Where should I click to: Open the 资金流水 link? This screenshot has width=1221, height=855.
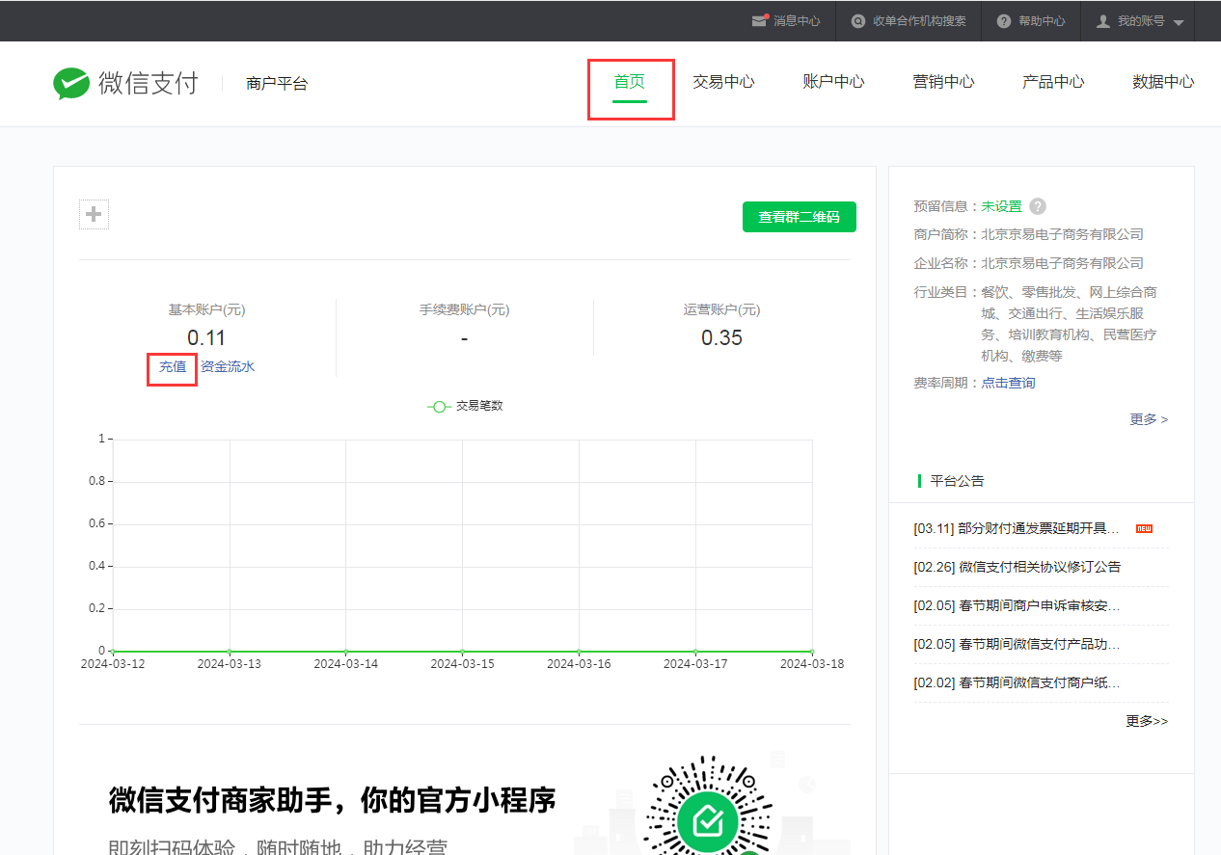click(228, 367)
